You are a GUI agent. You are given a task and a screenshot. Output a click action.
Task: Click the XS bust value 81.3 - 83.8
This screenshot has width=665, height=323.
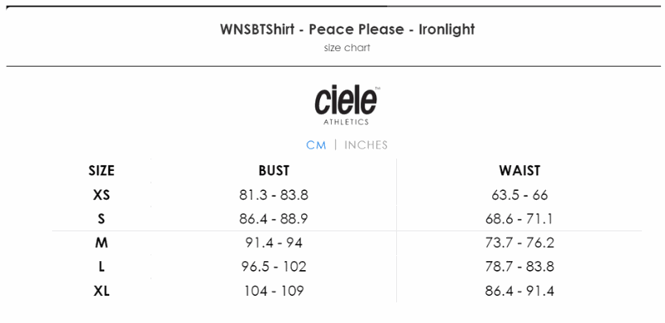coord(274,195)
